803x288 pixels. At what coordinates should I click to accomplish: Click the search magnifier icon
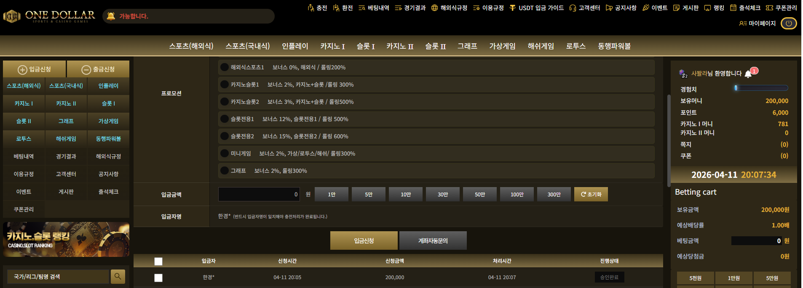(118, 276)
